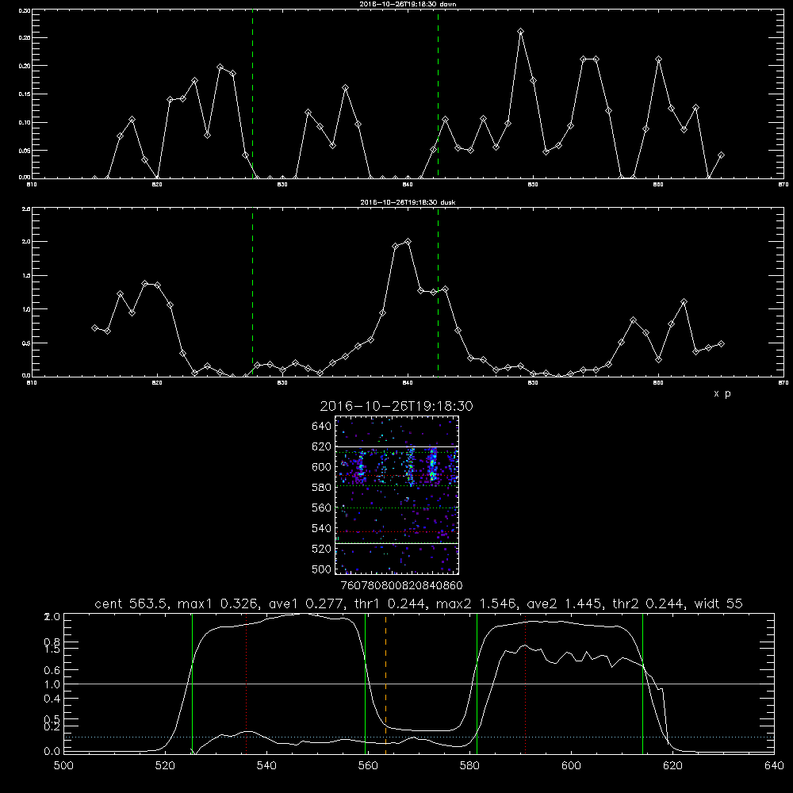Click the "0.4" y-axis label of bottom plot

52,699
